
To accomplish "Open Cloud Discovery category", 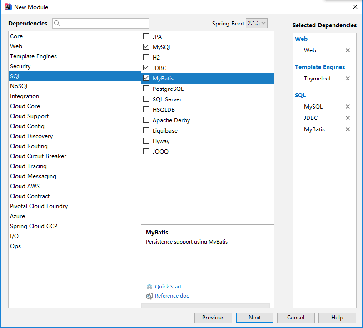I will tap(75, 136).
